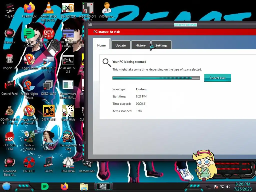Click the scan progress bar
This screenshot has width=256, height=192.
pos(156,78)
